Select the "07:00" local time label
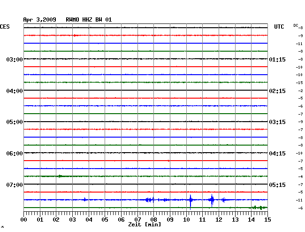The width and height of the screenshot is (305, 232). pyautogui.click(x=15, y=185)
